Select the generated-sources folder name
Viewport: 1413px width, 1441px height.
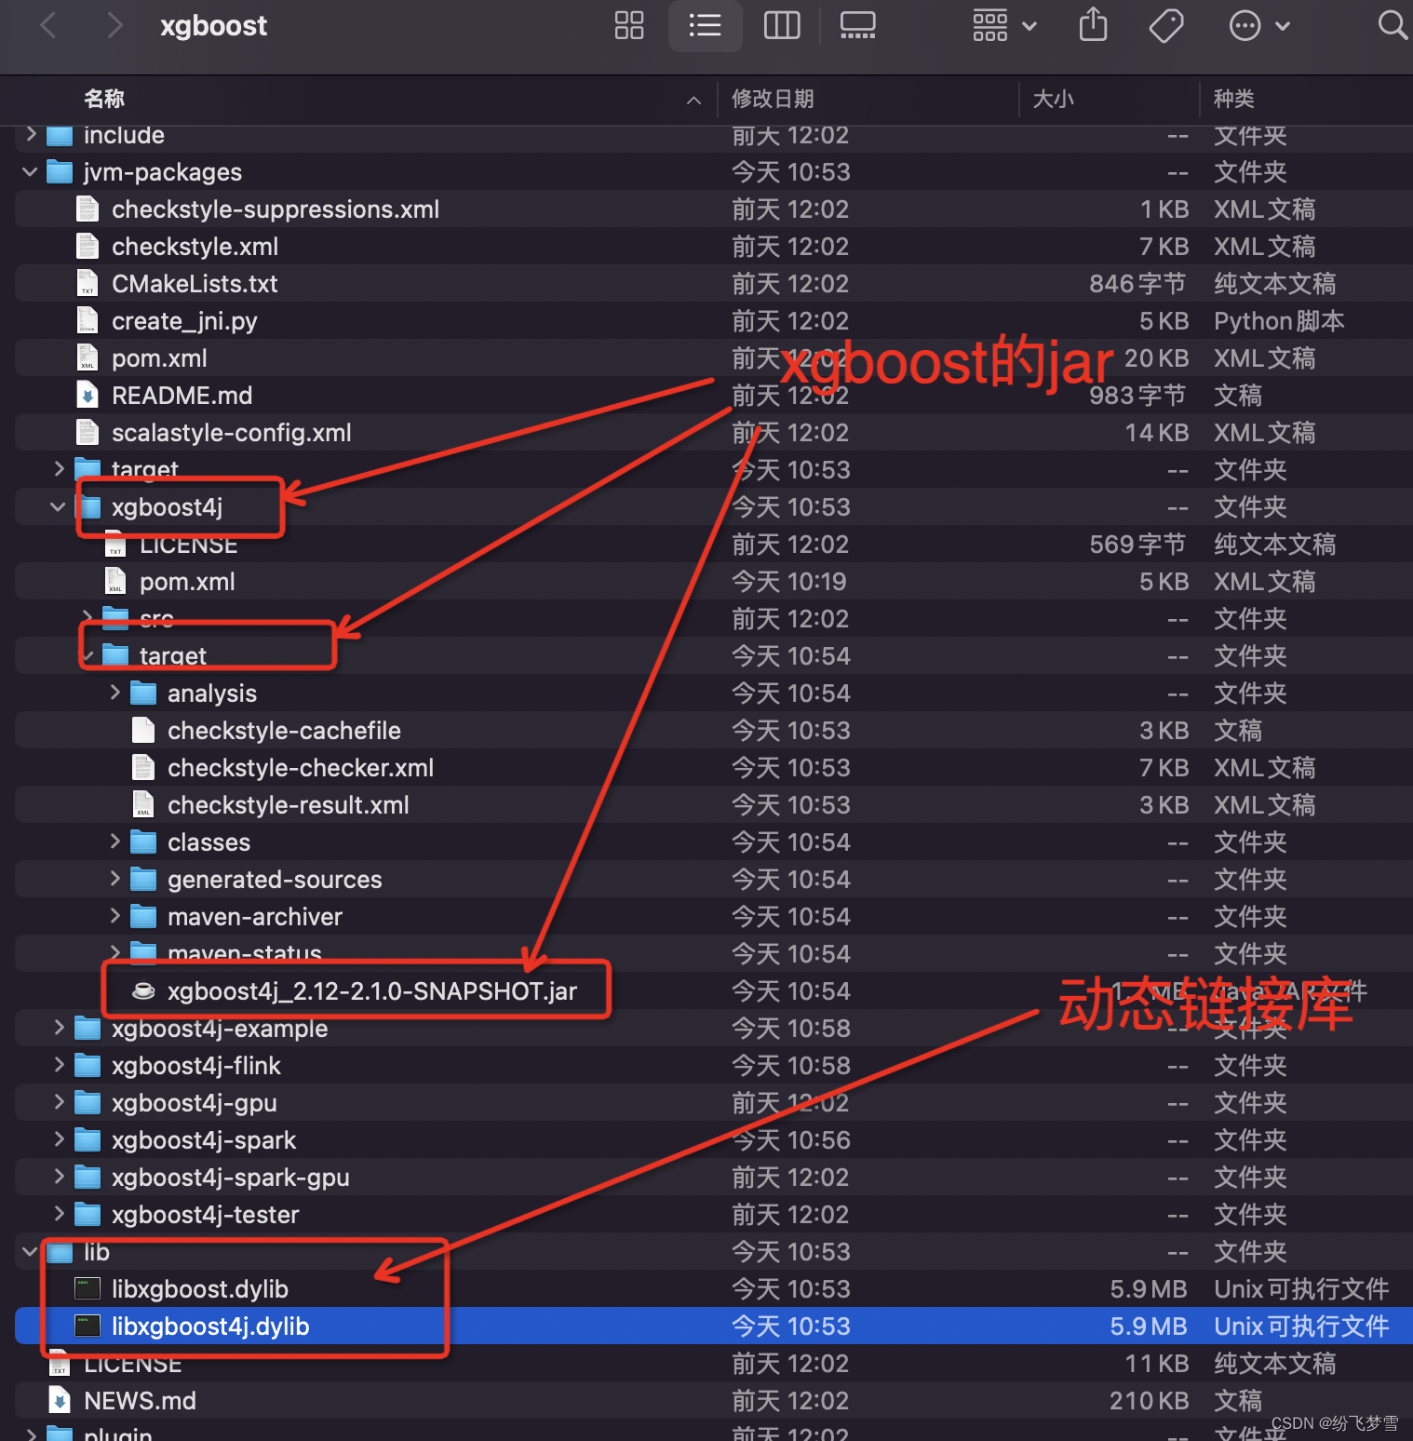tap(275, 880)
